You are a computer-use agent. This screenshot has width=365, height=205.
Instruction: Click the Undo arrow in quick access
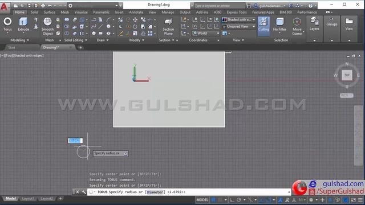click(x=50, y=5)
